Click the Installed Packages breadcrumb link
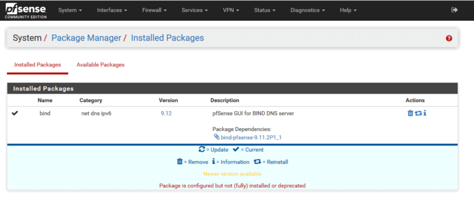The width and height of the screenshot is (474, 214). tap(168, 38)
